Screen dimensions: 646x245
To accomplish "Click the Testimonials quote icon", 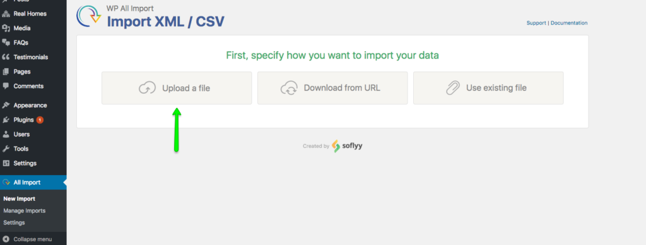I will 6,57.
